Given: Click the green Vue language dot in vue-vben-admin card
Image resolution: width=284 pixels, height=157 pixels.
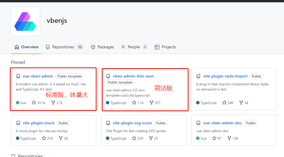Looking at the screenshot, I should [18, 103].
